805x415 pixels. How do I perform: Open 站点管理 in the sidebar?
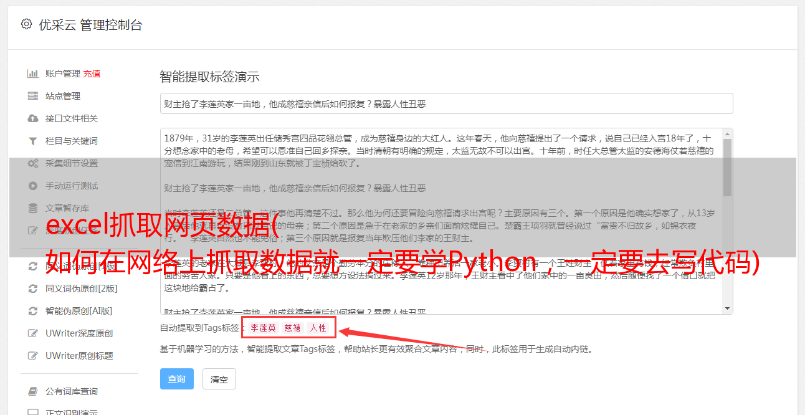[x=63, y=96]
